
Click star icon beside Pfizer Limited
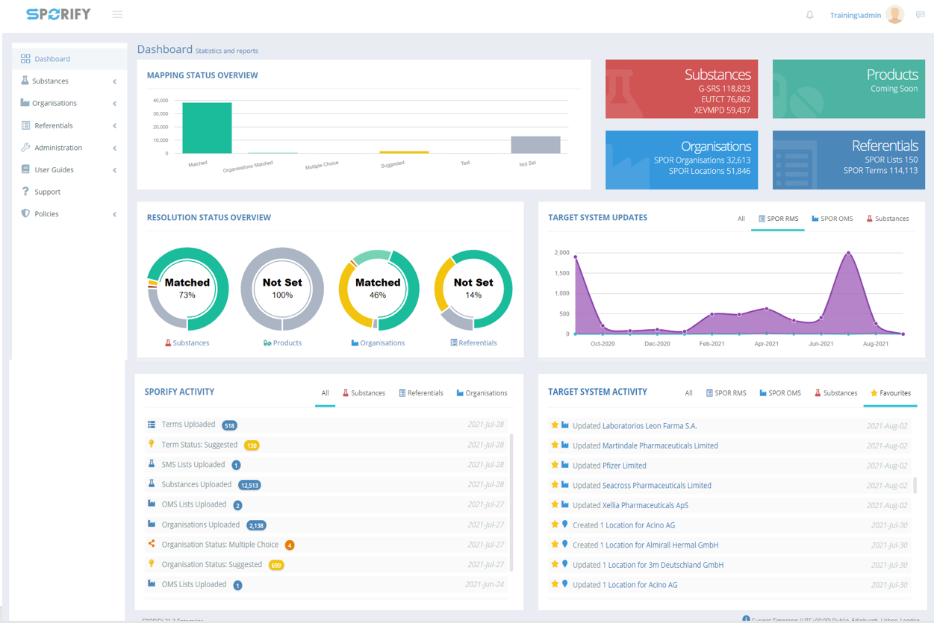554,465
